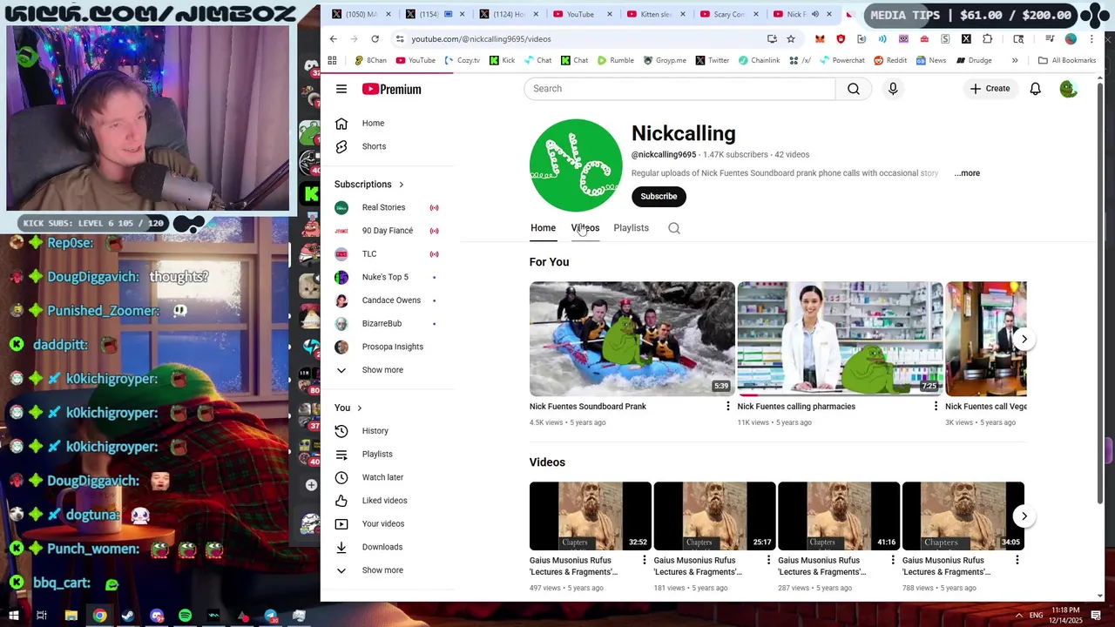Image resolution: width=1115 pixels, height=627 pixels.
Task: Open YouTube notifications bell
Action: pyautogui.click(x=1035, y=89)
